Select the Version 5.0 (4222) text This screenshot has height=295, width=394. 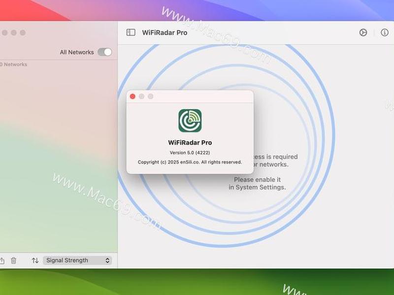pos(190,152)
